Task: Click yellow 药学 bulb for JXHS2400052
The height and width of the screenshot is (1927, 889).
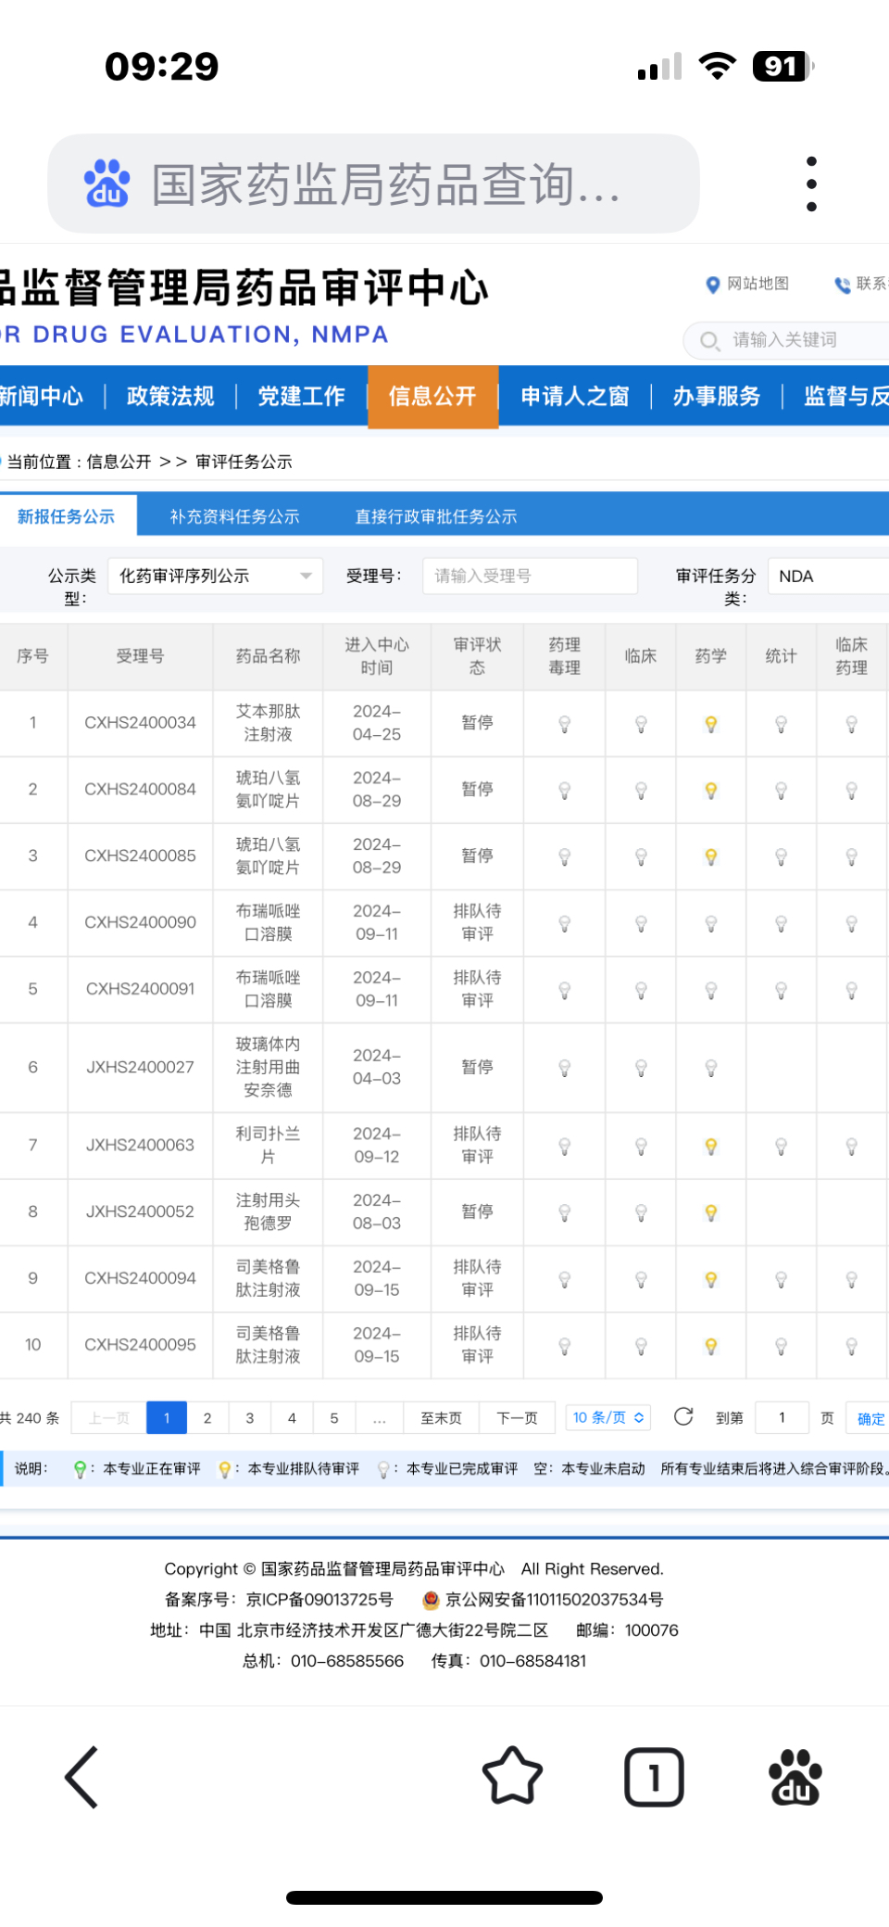Action: [x=711, y=1212]
